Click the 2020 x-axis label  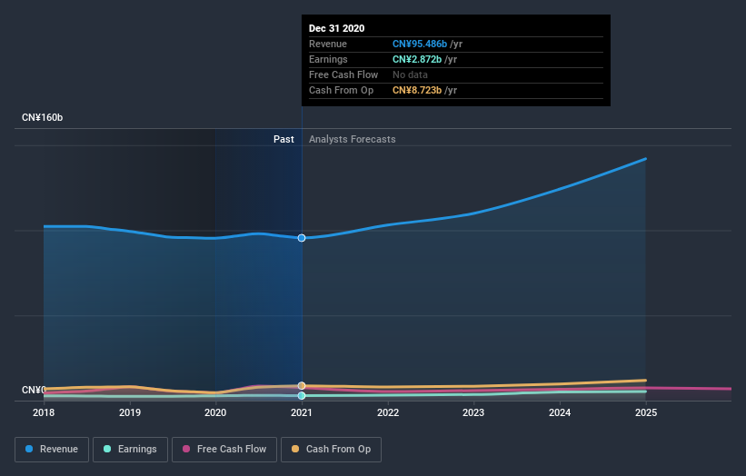click(x=215, y=412)
